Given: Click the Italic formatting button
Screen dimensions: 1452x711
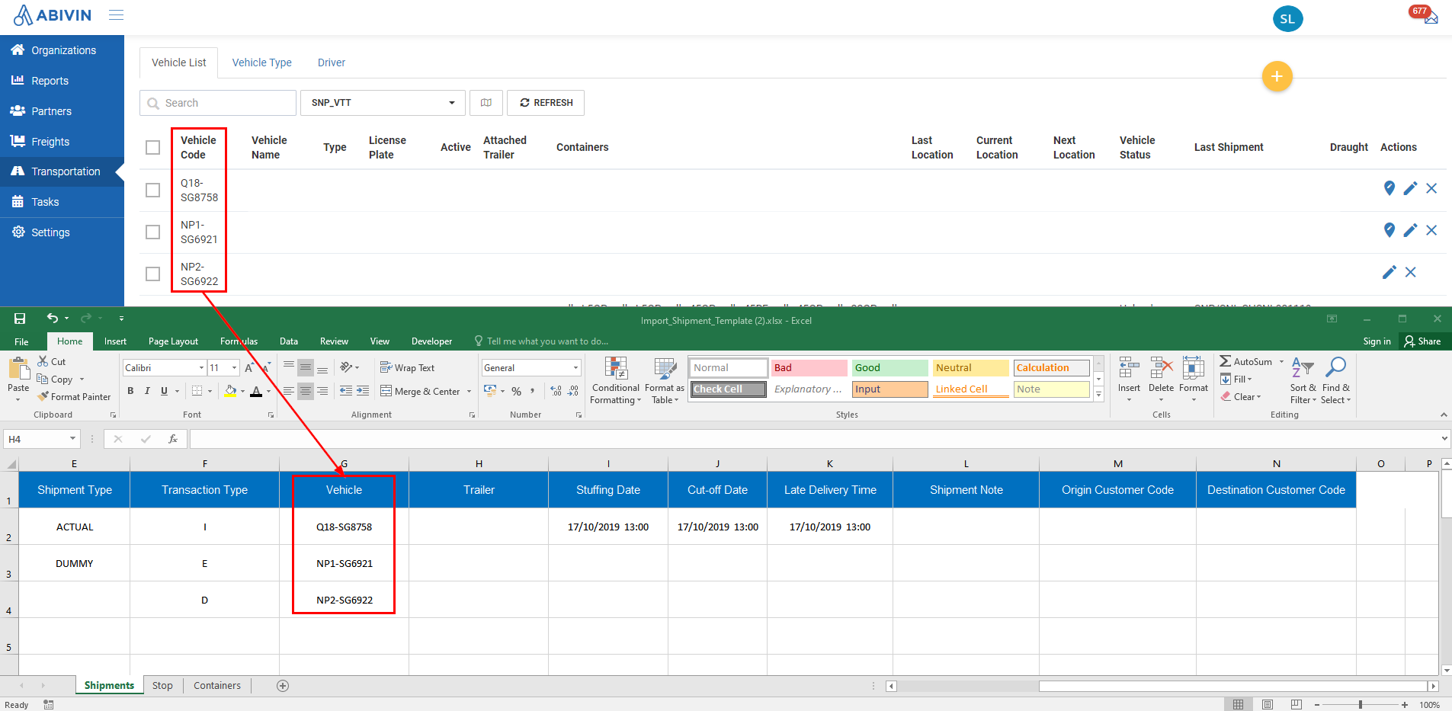Looking at the screenshot, I should (x=147, y=391).
